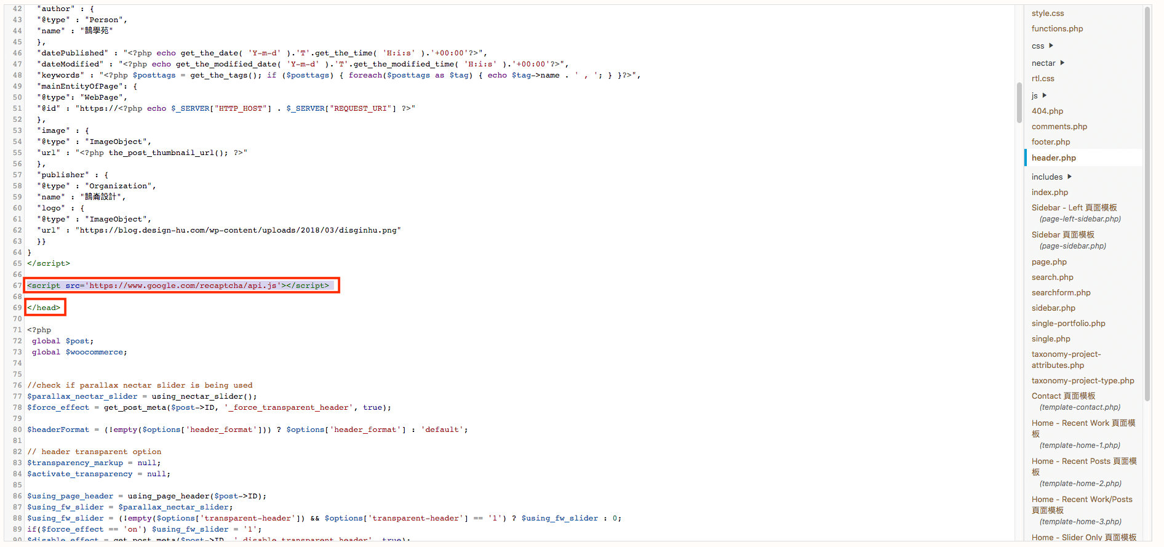Place cursor on recaptcha script line 67

178,285
